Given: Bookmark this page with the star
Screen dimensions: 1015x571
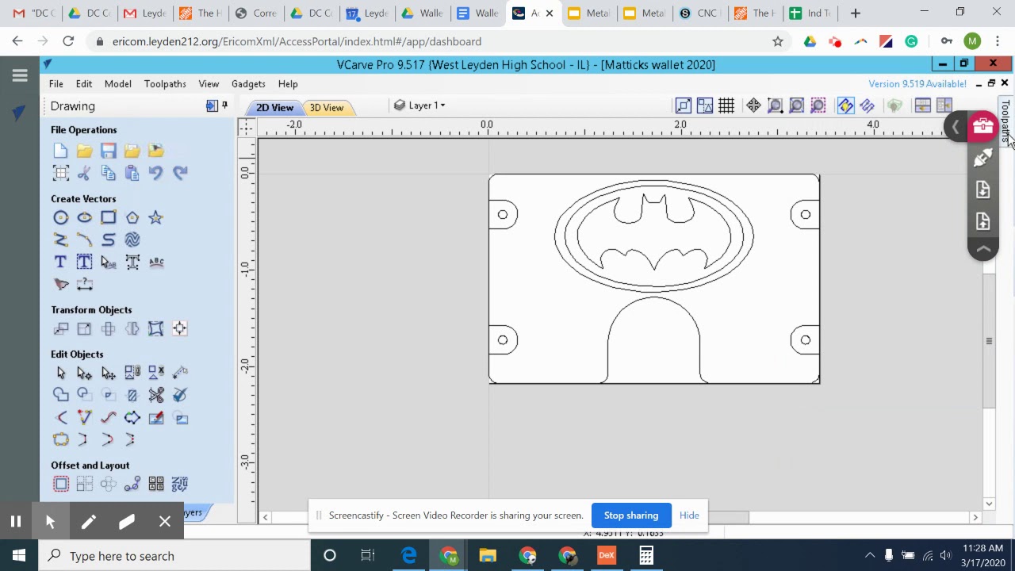Looking at the screenshot, I should point(778,41).
